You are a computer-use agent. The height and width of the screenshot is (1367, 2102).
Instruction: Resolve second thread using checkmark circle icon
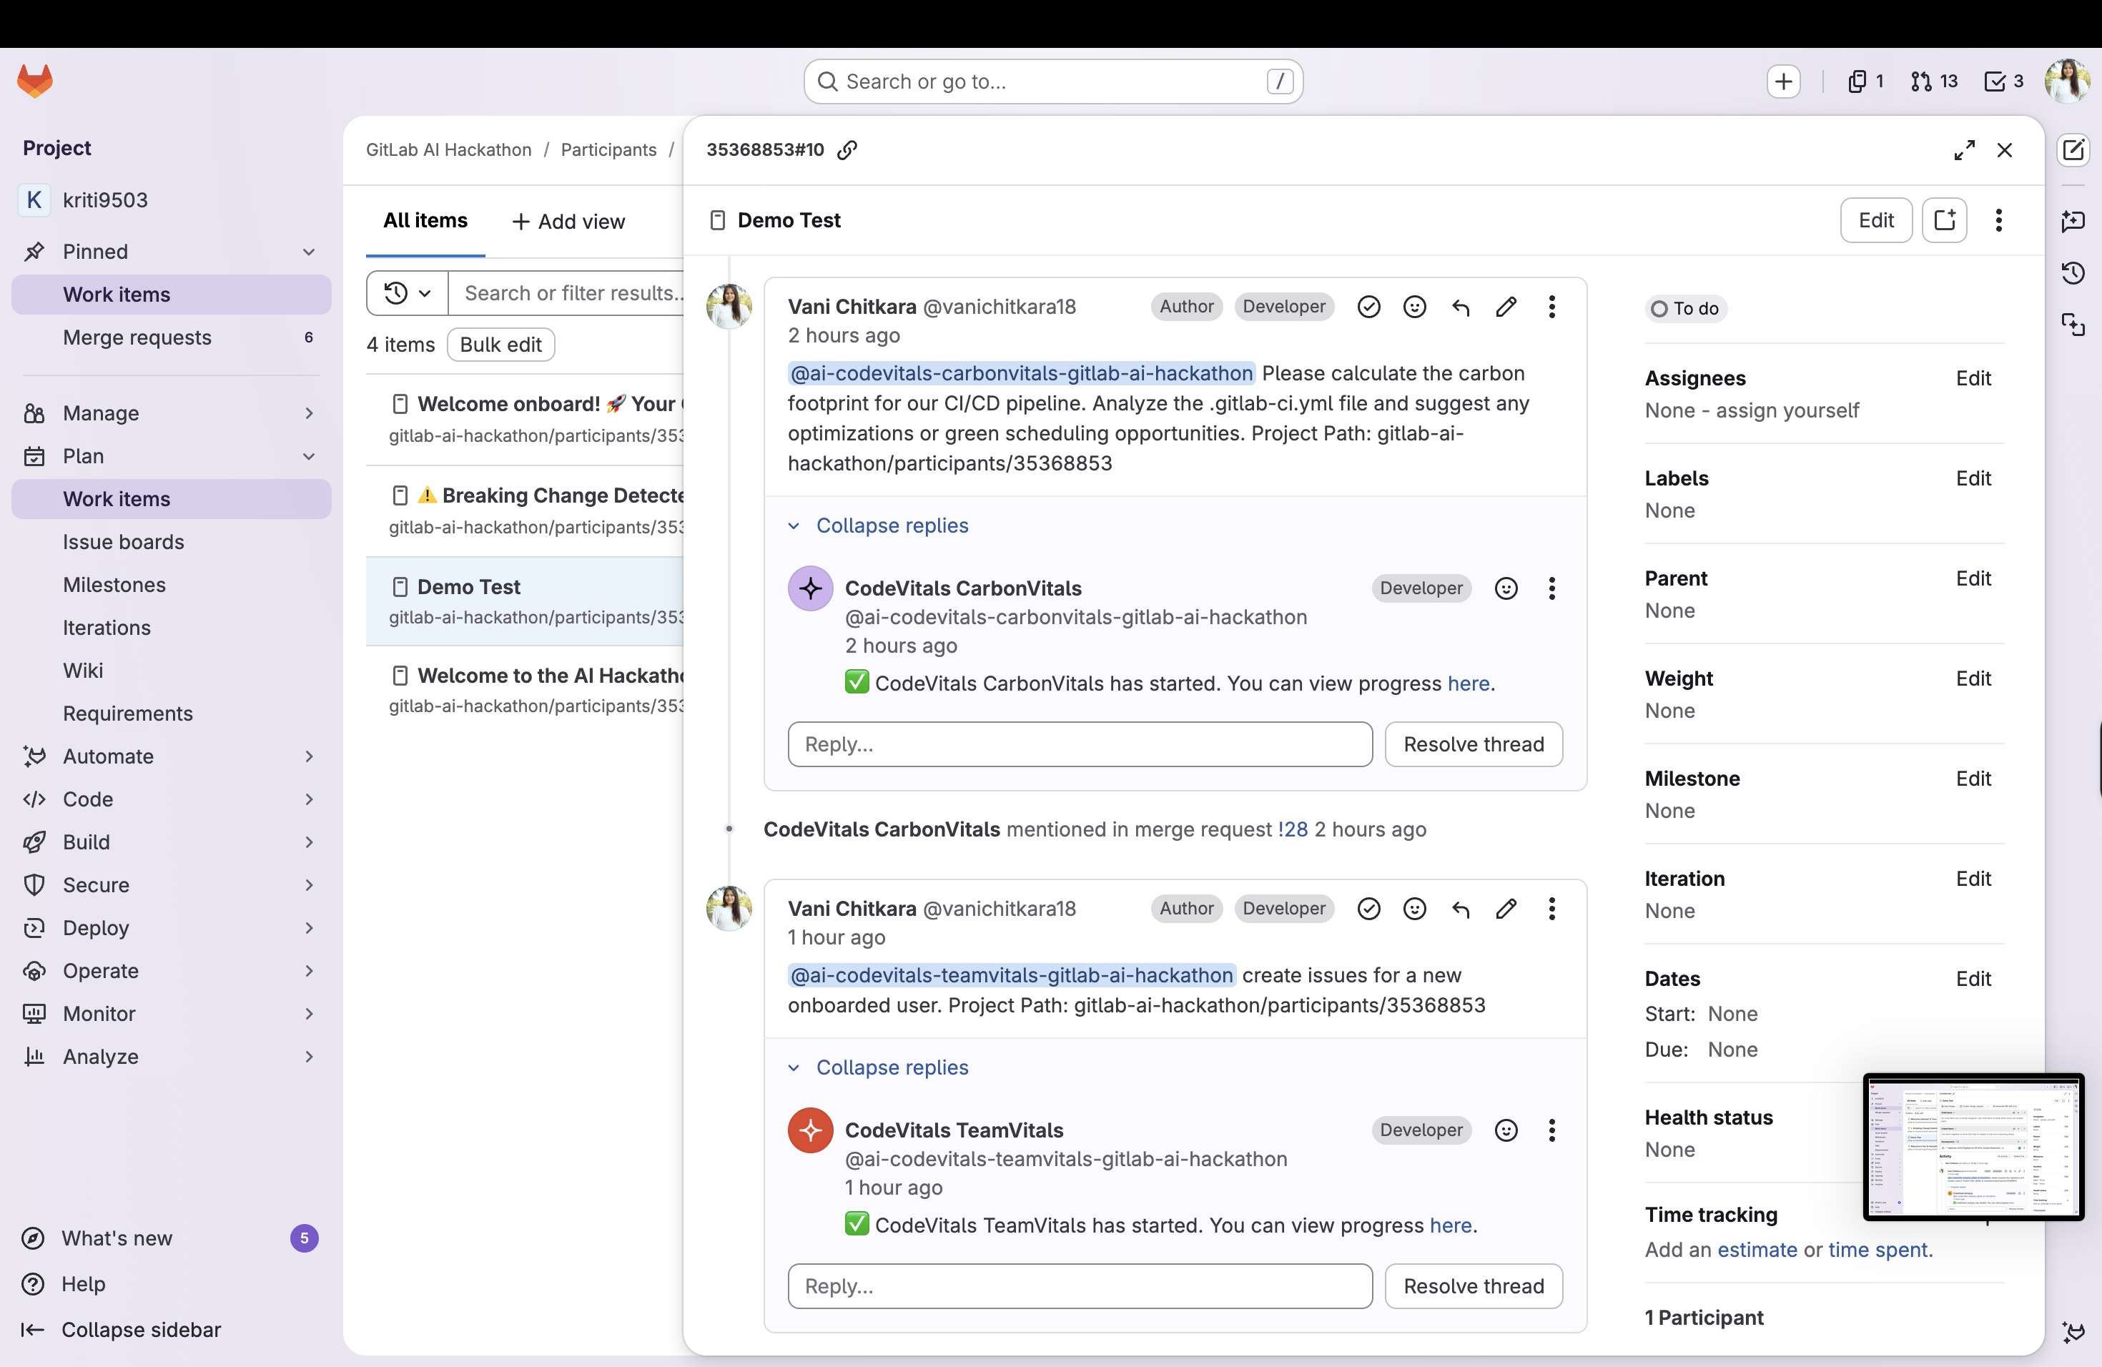tap(1368, 909)
